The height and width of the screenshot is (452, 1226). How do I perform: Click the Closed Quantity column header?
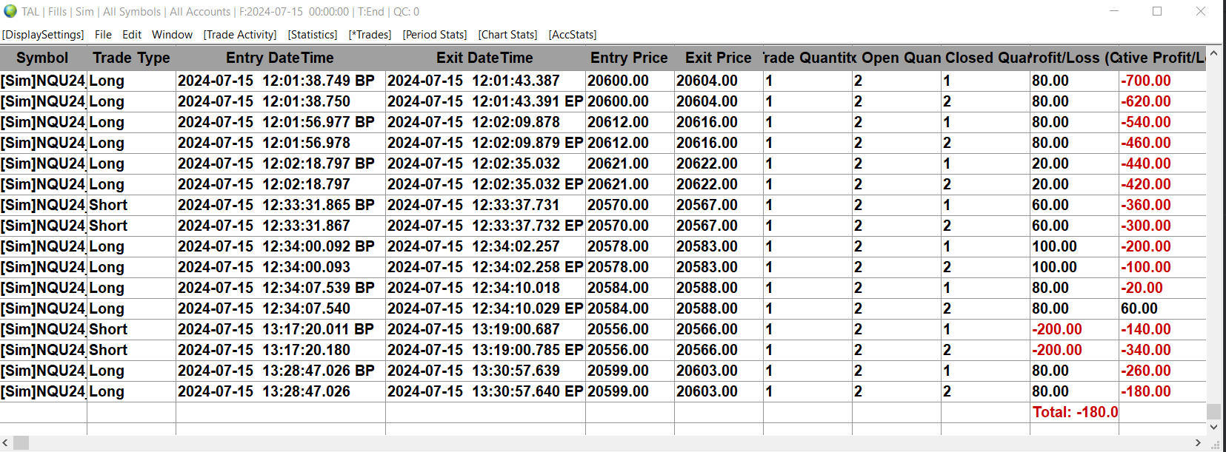point(985,58)
